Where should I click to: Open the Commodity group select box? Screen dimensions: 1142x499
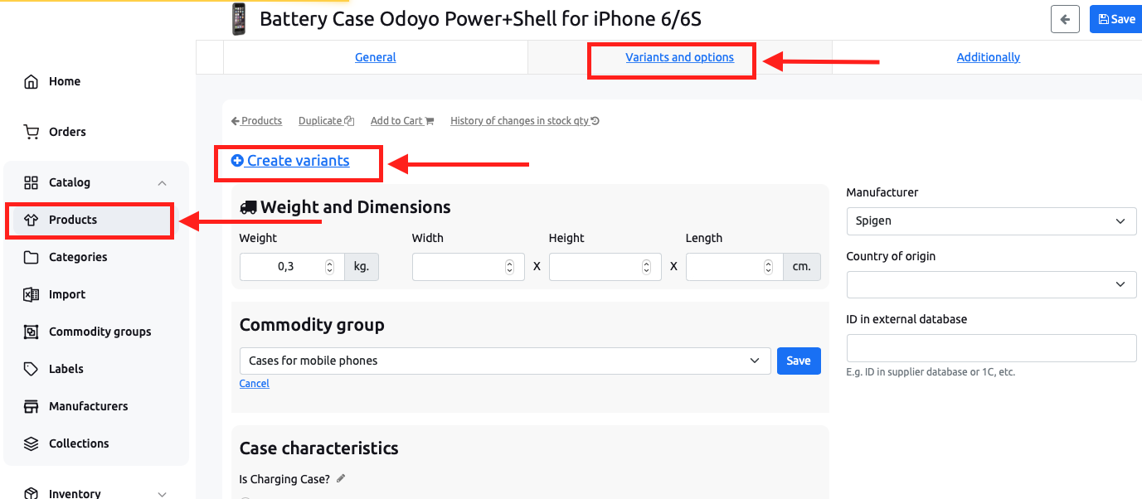[x=504, y=361]
